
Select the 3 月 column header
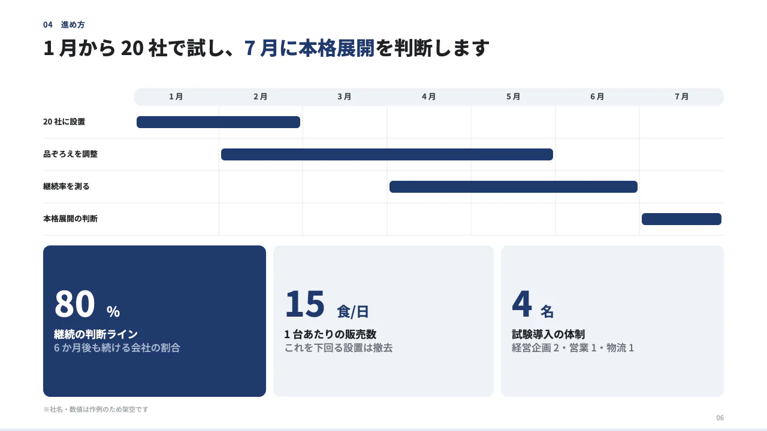click(345, 96)
